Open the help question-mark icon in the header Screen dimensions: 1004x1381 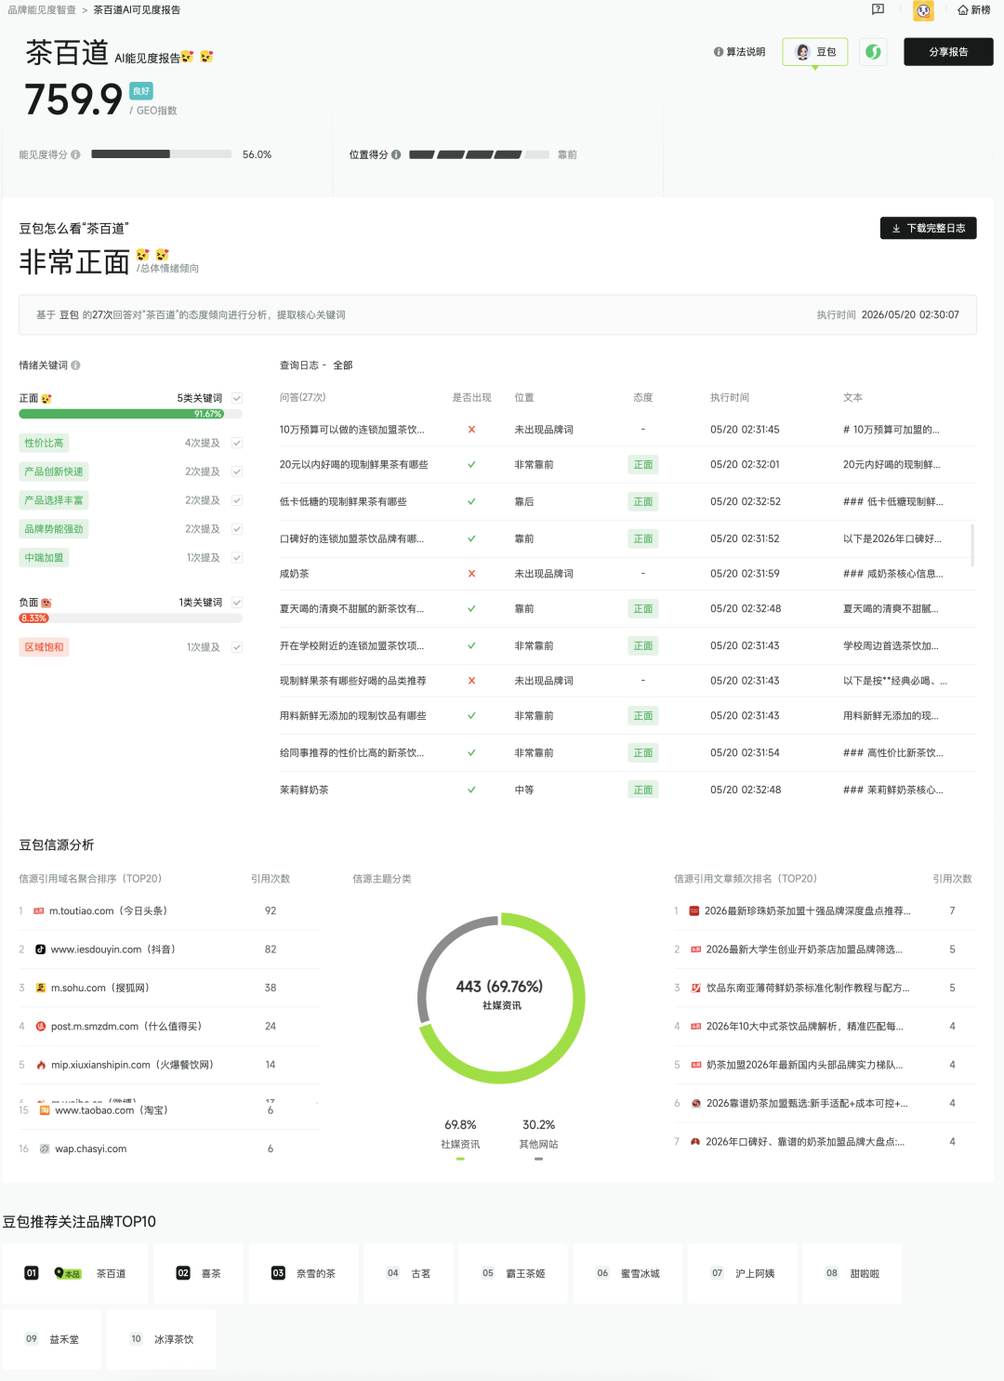click(878, 9)
